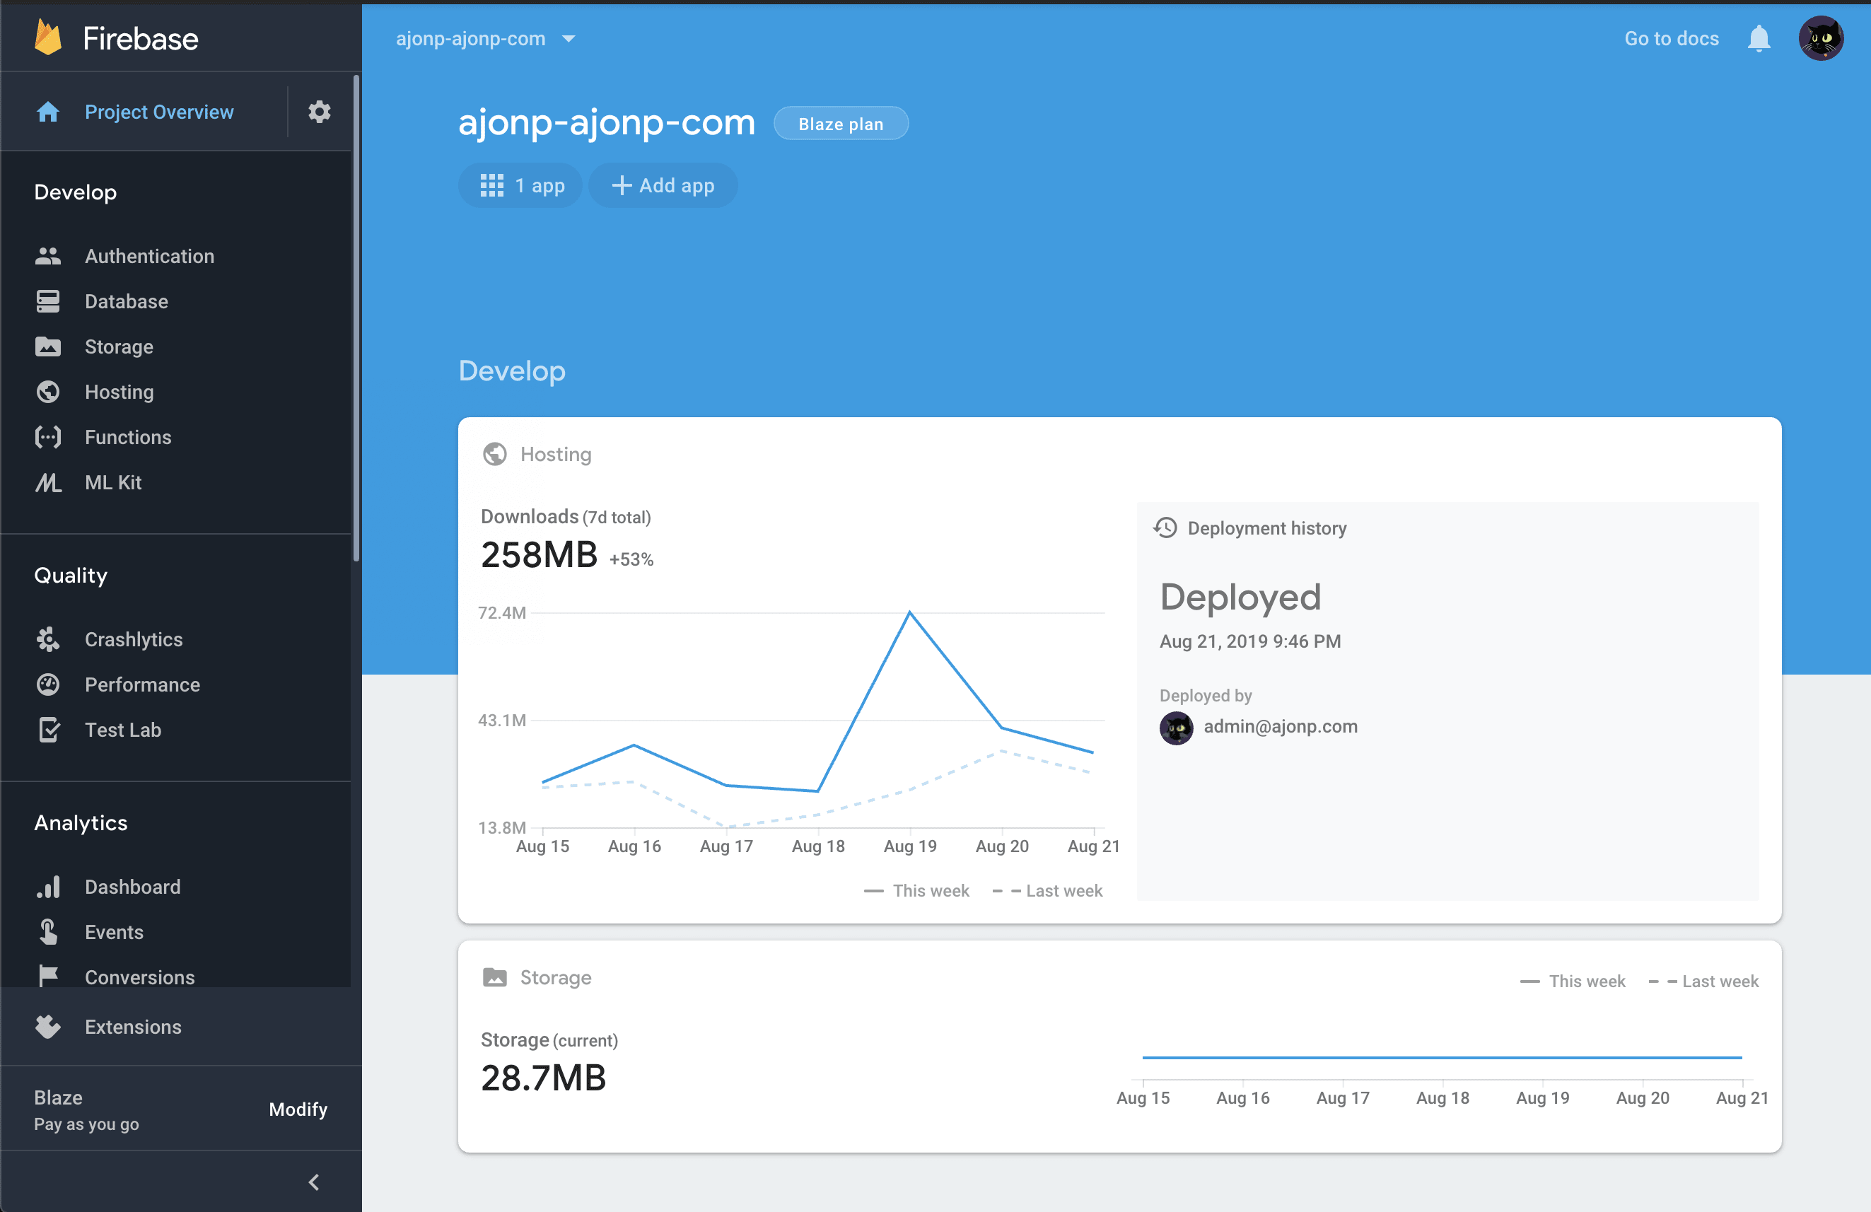This screenshot has height=1212, width=1871.
Task: Click the ajonp-ajonp-com project title
Action: [607, 122]
